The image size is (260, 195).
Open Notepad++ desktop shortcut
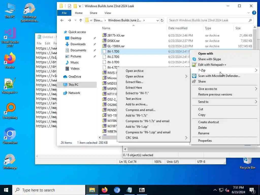(x=10, y=86)
